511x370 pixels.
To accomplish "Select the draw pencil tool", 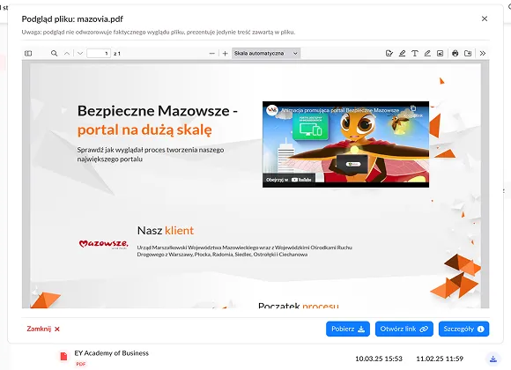I will [x=427, y=53].
